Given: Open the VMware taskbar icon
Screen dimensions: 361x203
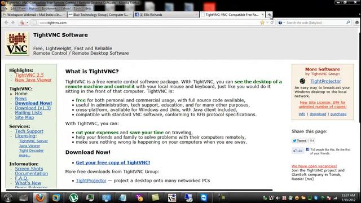Looking at the screenshot, I should tap(56, 198).
